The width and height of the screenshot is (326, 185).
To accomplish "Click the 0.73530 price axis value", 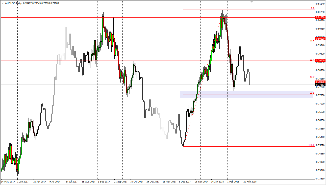I will coord(320,179).
